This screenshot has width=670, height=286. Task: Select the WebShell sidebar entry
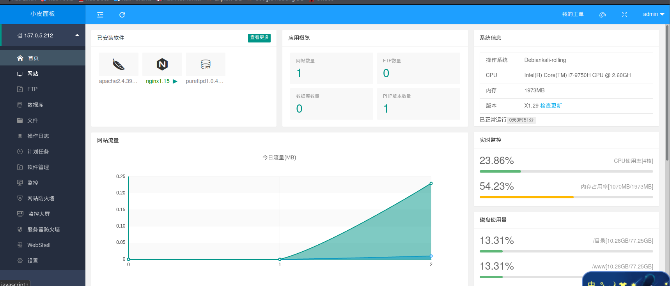click(43, 245)
